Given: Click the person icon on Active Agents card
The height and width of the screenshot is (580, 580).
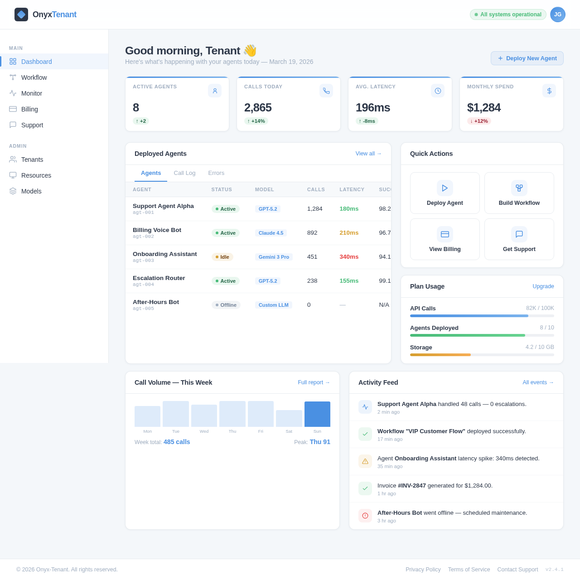Looking at the screenshot, I should [214, 91].
